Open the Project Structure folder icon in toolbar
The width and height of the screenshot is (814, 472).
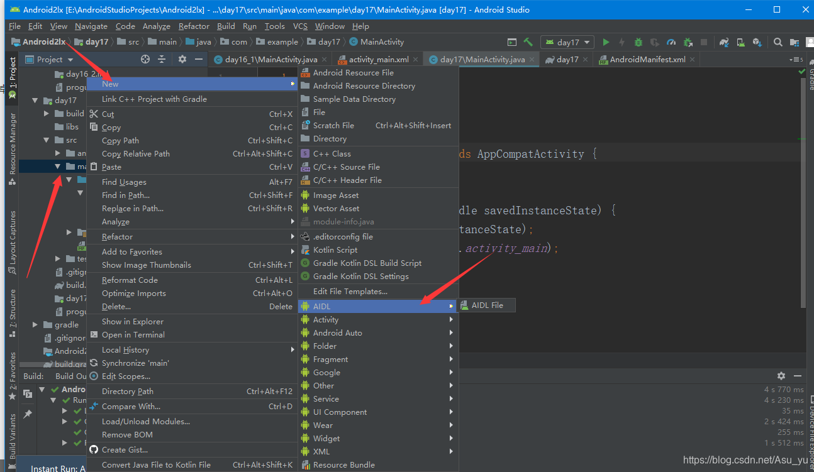point(794,42)
